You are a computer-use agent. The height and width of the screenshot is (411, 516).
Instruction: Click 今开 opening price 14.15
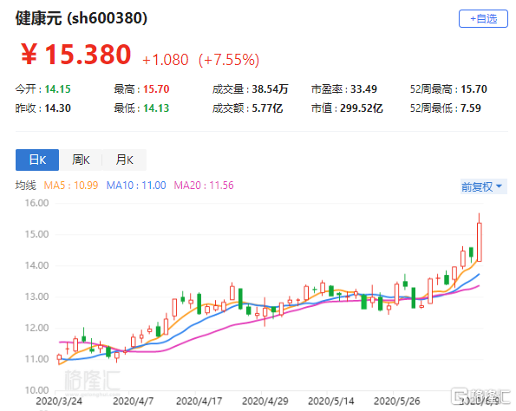pos(57,89)
